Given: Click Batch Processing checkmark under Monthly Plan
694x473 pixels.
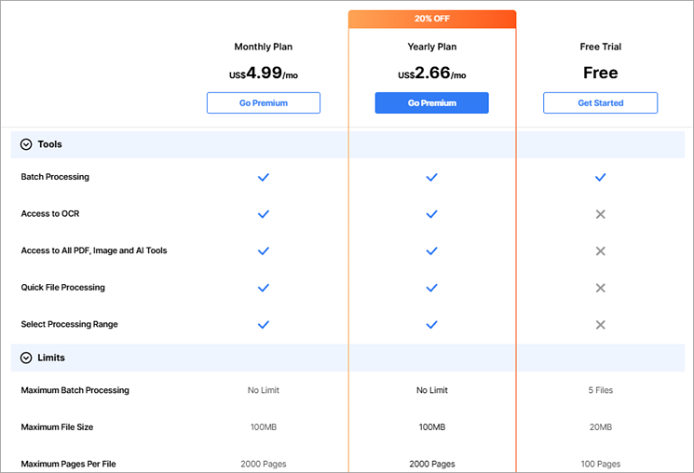Looking at the screenshot, I should pyautogui.click(x=263, y=177).
